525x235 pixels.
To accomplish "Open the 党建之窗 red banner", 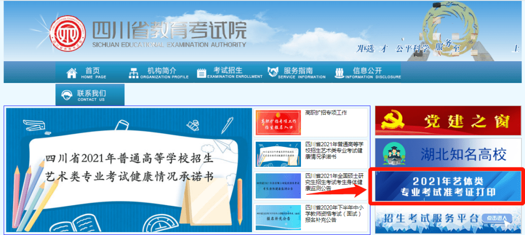I will (448, 121).
